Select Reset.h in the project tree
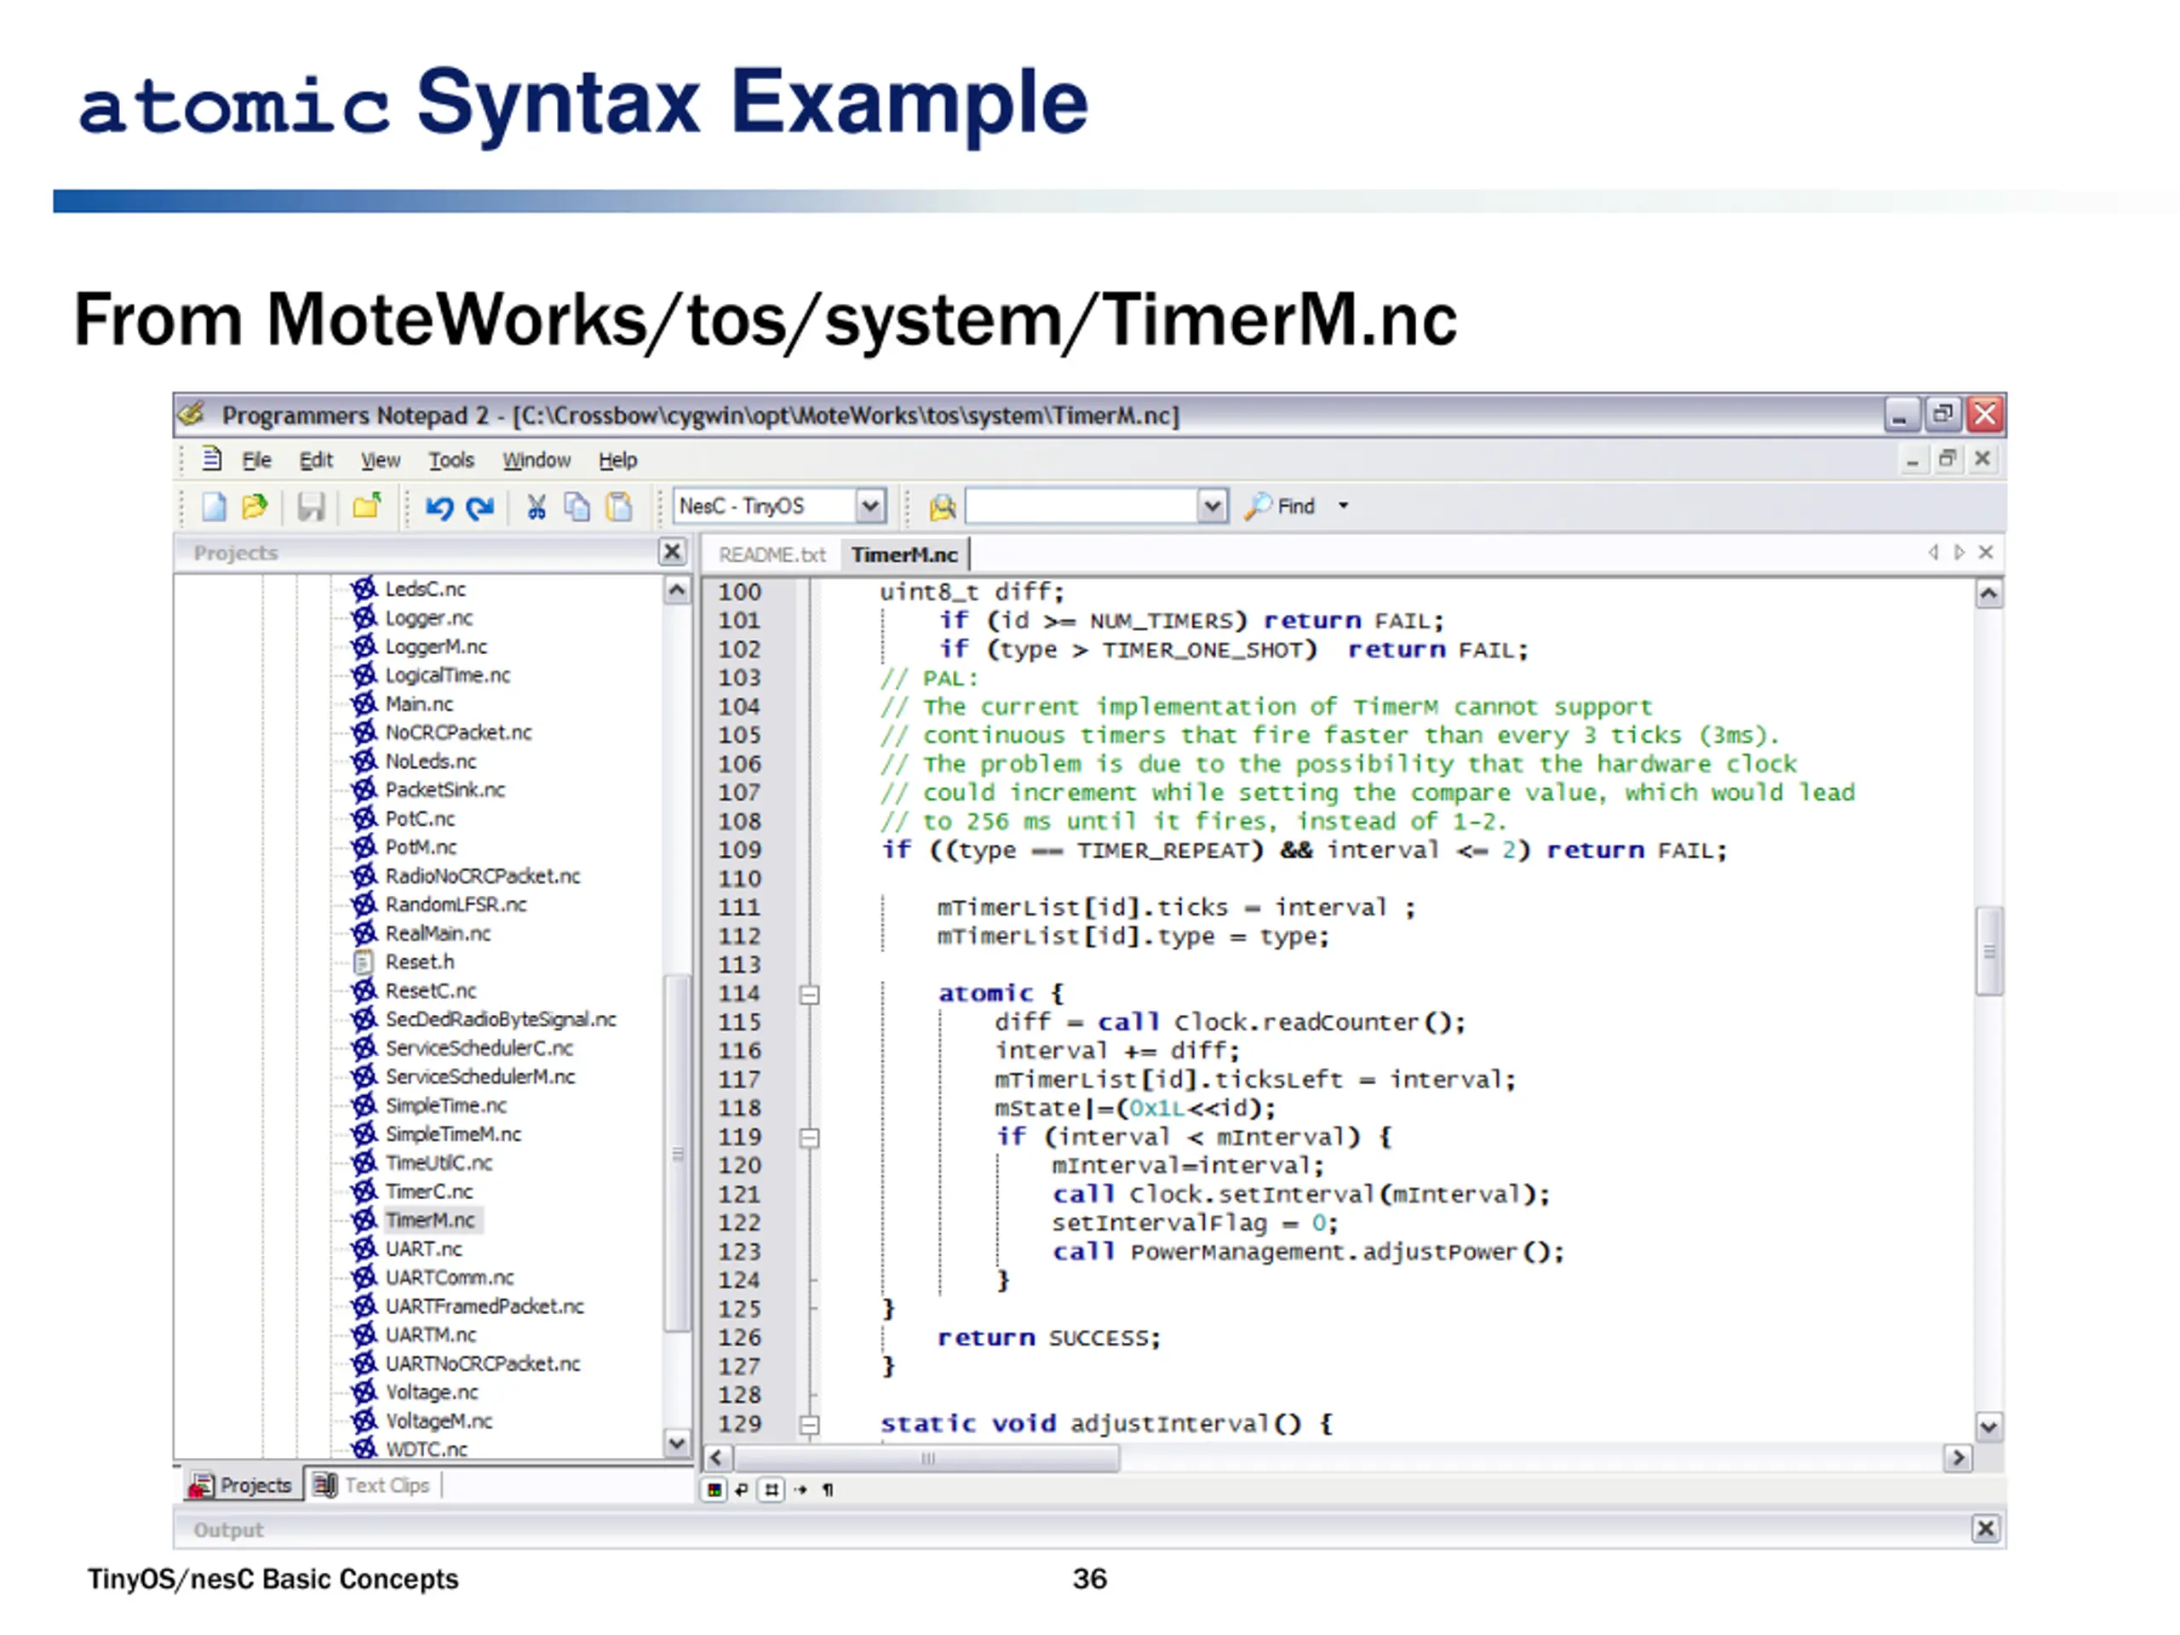The width and height of the screenshot is (2180, 1635). pyautogui.click(x=419, y=962)
